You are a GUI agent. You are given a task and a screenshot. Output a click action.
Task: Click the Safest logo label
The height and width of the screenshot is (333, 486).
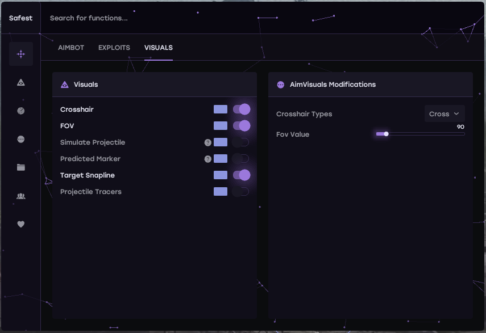point(21,18)
